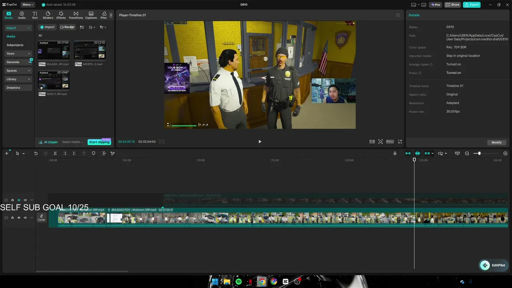Toggle clip linkage on timeline
The width and height of the screenshot is (512, 288).
click(427, 153)
